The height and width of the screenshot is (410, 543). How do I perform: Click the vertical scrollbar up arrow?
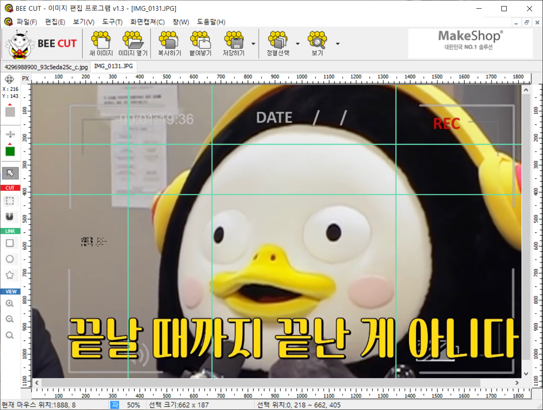[526, 90]
